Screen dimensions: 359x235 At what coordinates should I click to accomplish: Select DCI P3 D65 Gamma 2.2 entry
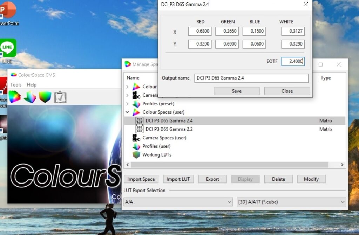(x=235, y=129)
